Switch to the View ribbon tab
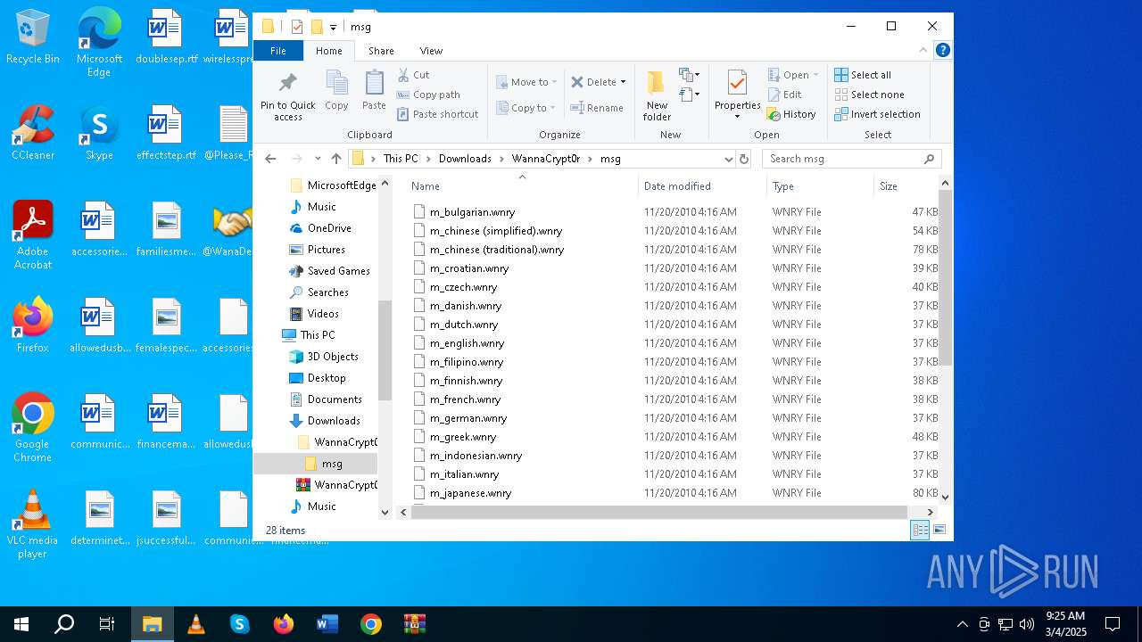Screen dimensions: 1142x642 431,51
